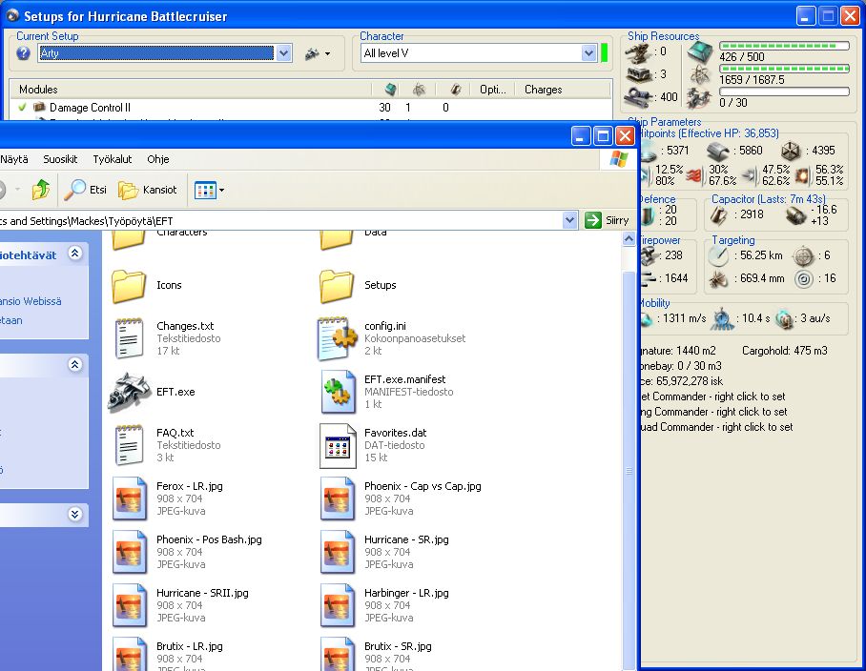The image size is (866, 671).
Task: Click the CPU icon next to 426 / 500
Action: click(x=700, y=52)
